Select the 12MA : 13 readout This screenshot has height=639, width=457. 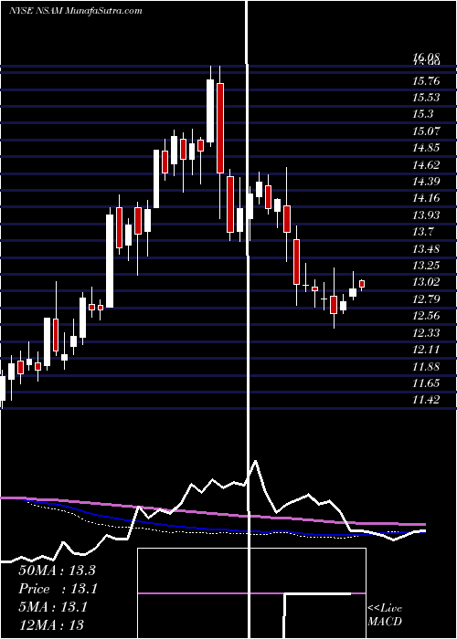click(x=51, y=624)
